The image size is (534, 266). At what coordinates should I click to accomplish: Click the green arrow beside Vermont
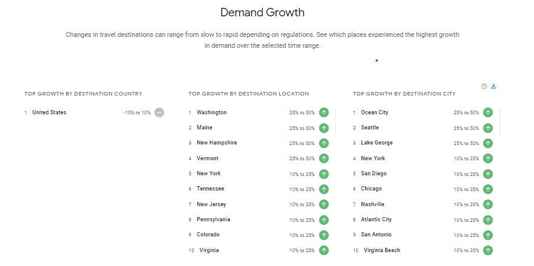pos(324,158)
